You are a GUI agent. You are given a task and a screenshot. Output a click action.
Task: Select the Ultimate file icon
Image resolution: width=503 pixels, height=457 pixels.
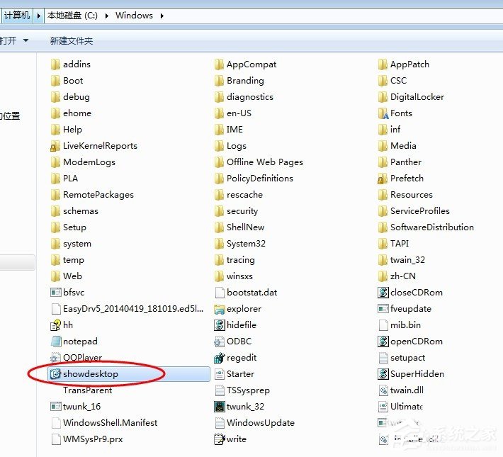pyautogui.click(x=383, y=407)
